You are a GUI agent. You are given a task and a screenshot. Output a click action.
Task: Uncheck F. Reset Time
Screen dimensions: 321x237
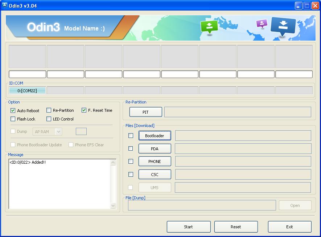84,110
